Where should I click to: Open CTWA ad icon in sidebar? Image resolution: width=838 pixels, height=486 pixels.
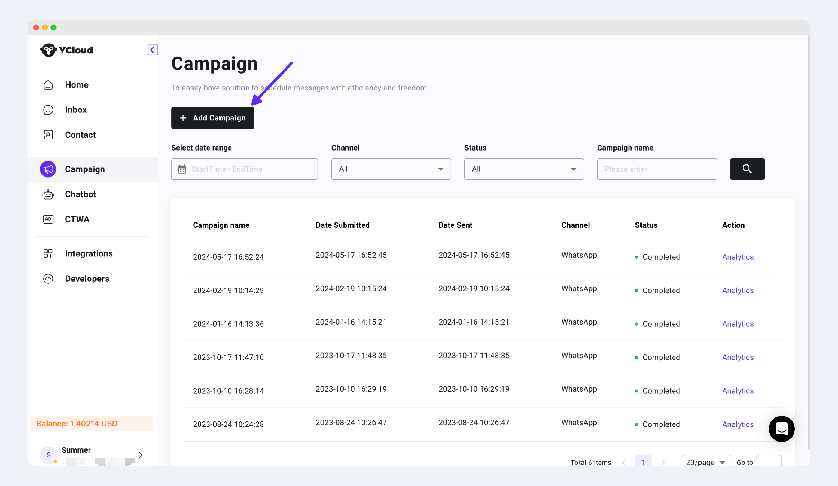(x=48, y=219)
